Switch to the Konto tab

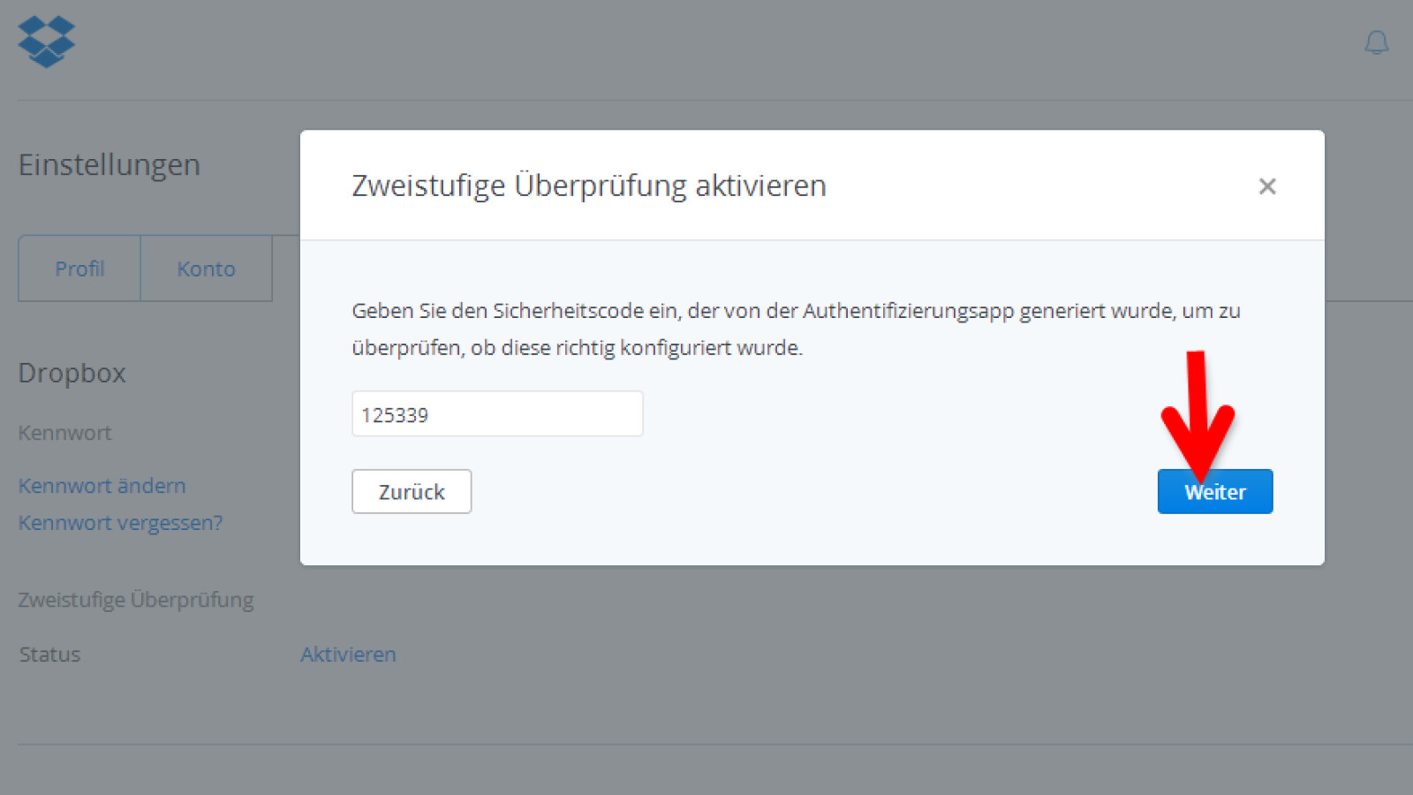[x=206, y=269]
